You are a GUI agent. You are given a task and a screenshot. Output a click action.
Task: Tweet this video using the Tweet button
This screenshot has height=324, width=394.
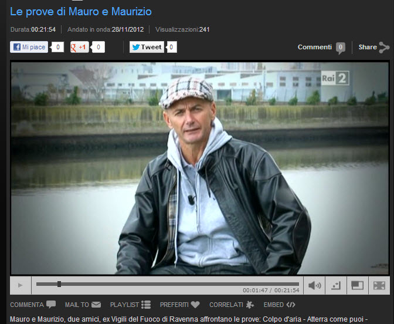(x=147, y=48)
